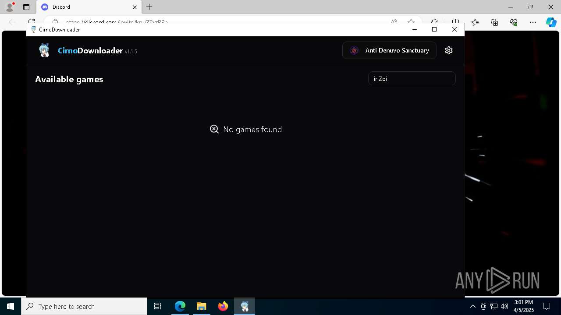
Task: Open CirnoDownloader settings gear
Action: coord(448,50)
